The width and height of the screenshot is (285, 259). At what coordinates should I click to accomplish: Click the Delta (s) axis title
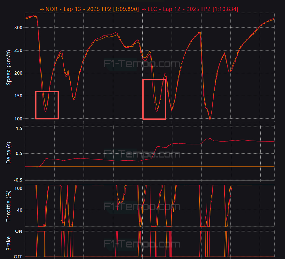[x=9, y=153]
